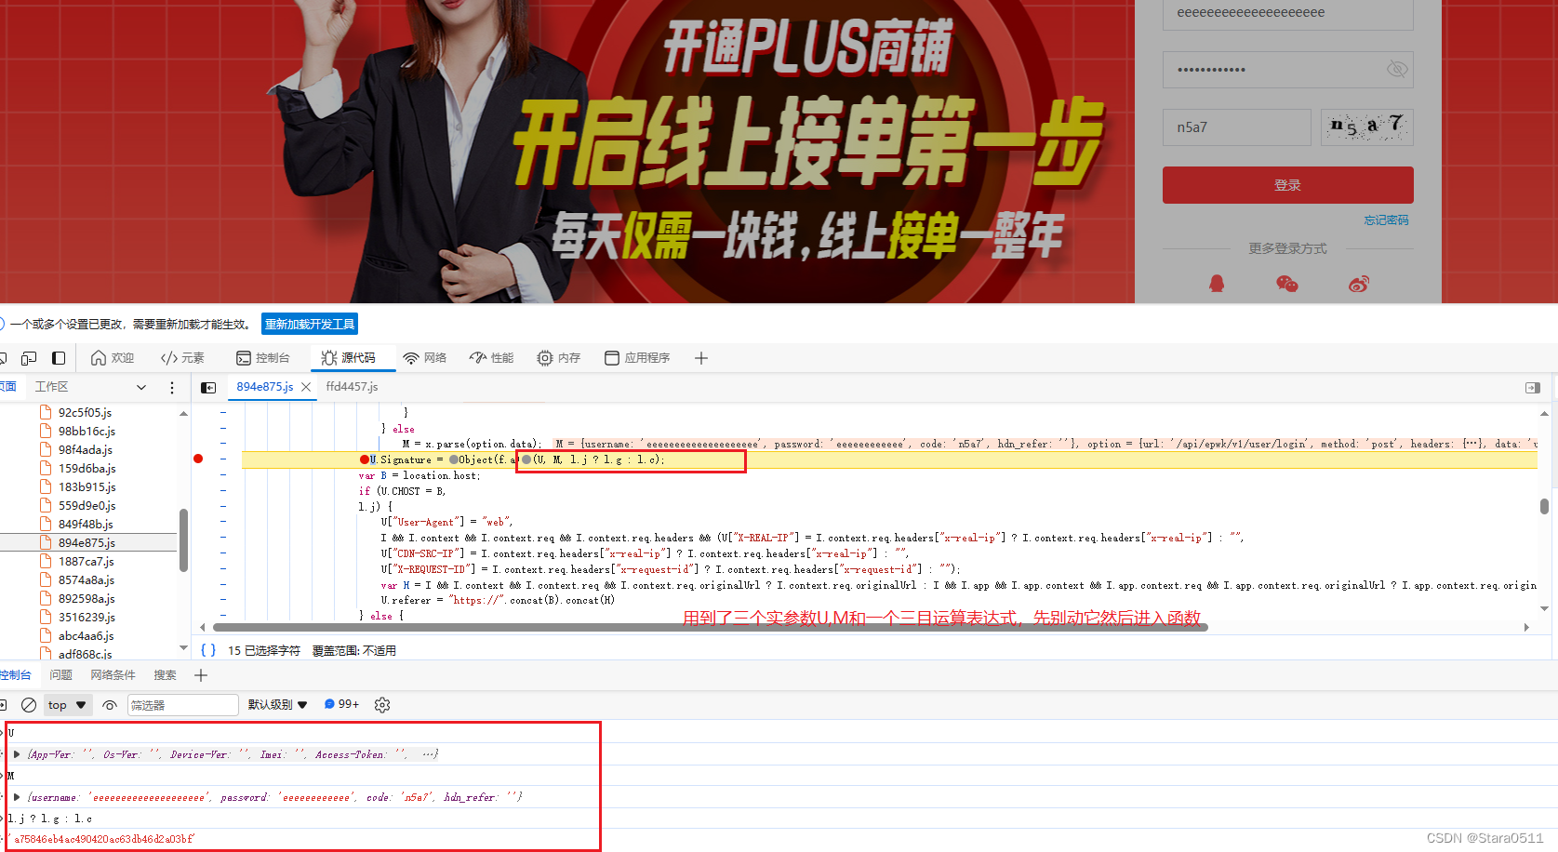Clear console with the ban icon
The height and width of the screenshot is (852, 1558).
click(29, 705)
